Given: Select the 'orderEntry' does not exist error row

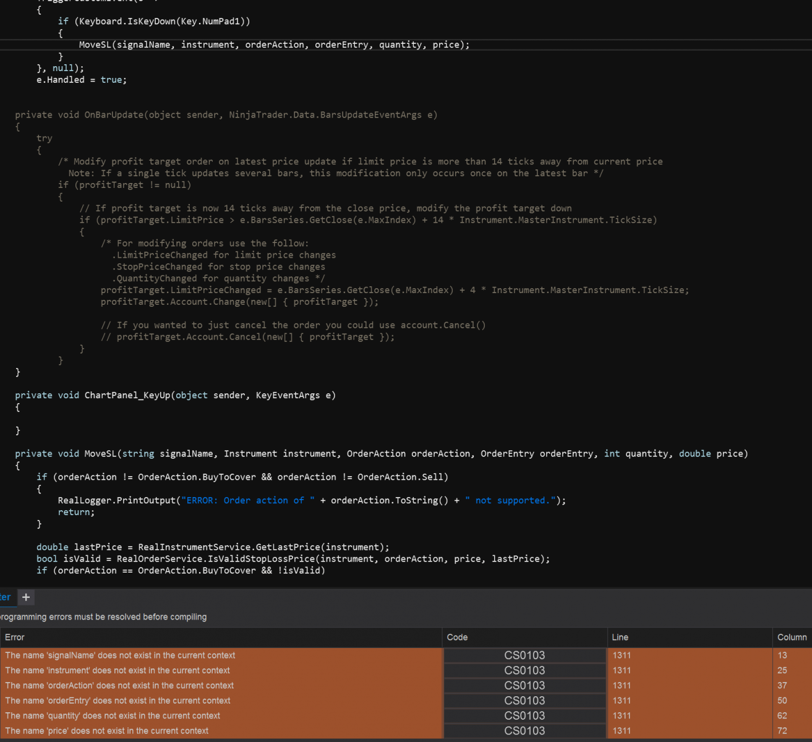Looking at the screenshot, I should (118, 701).
